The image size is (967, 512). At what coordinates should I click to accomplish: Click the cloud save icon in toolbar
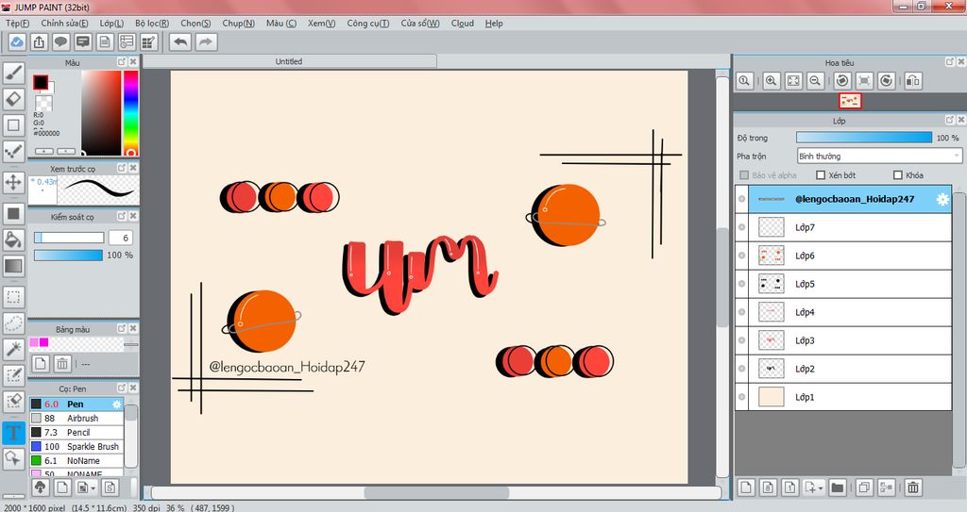(17, 41)
